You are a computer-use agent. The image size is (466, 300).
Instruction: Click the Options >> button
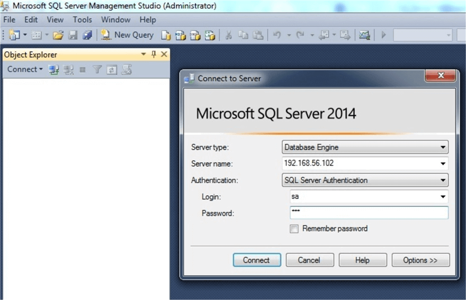click(420, 260)
